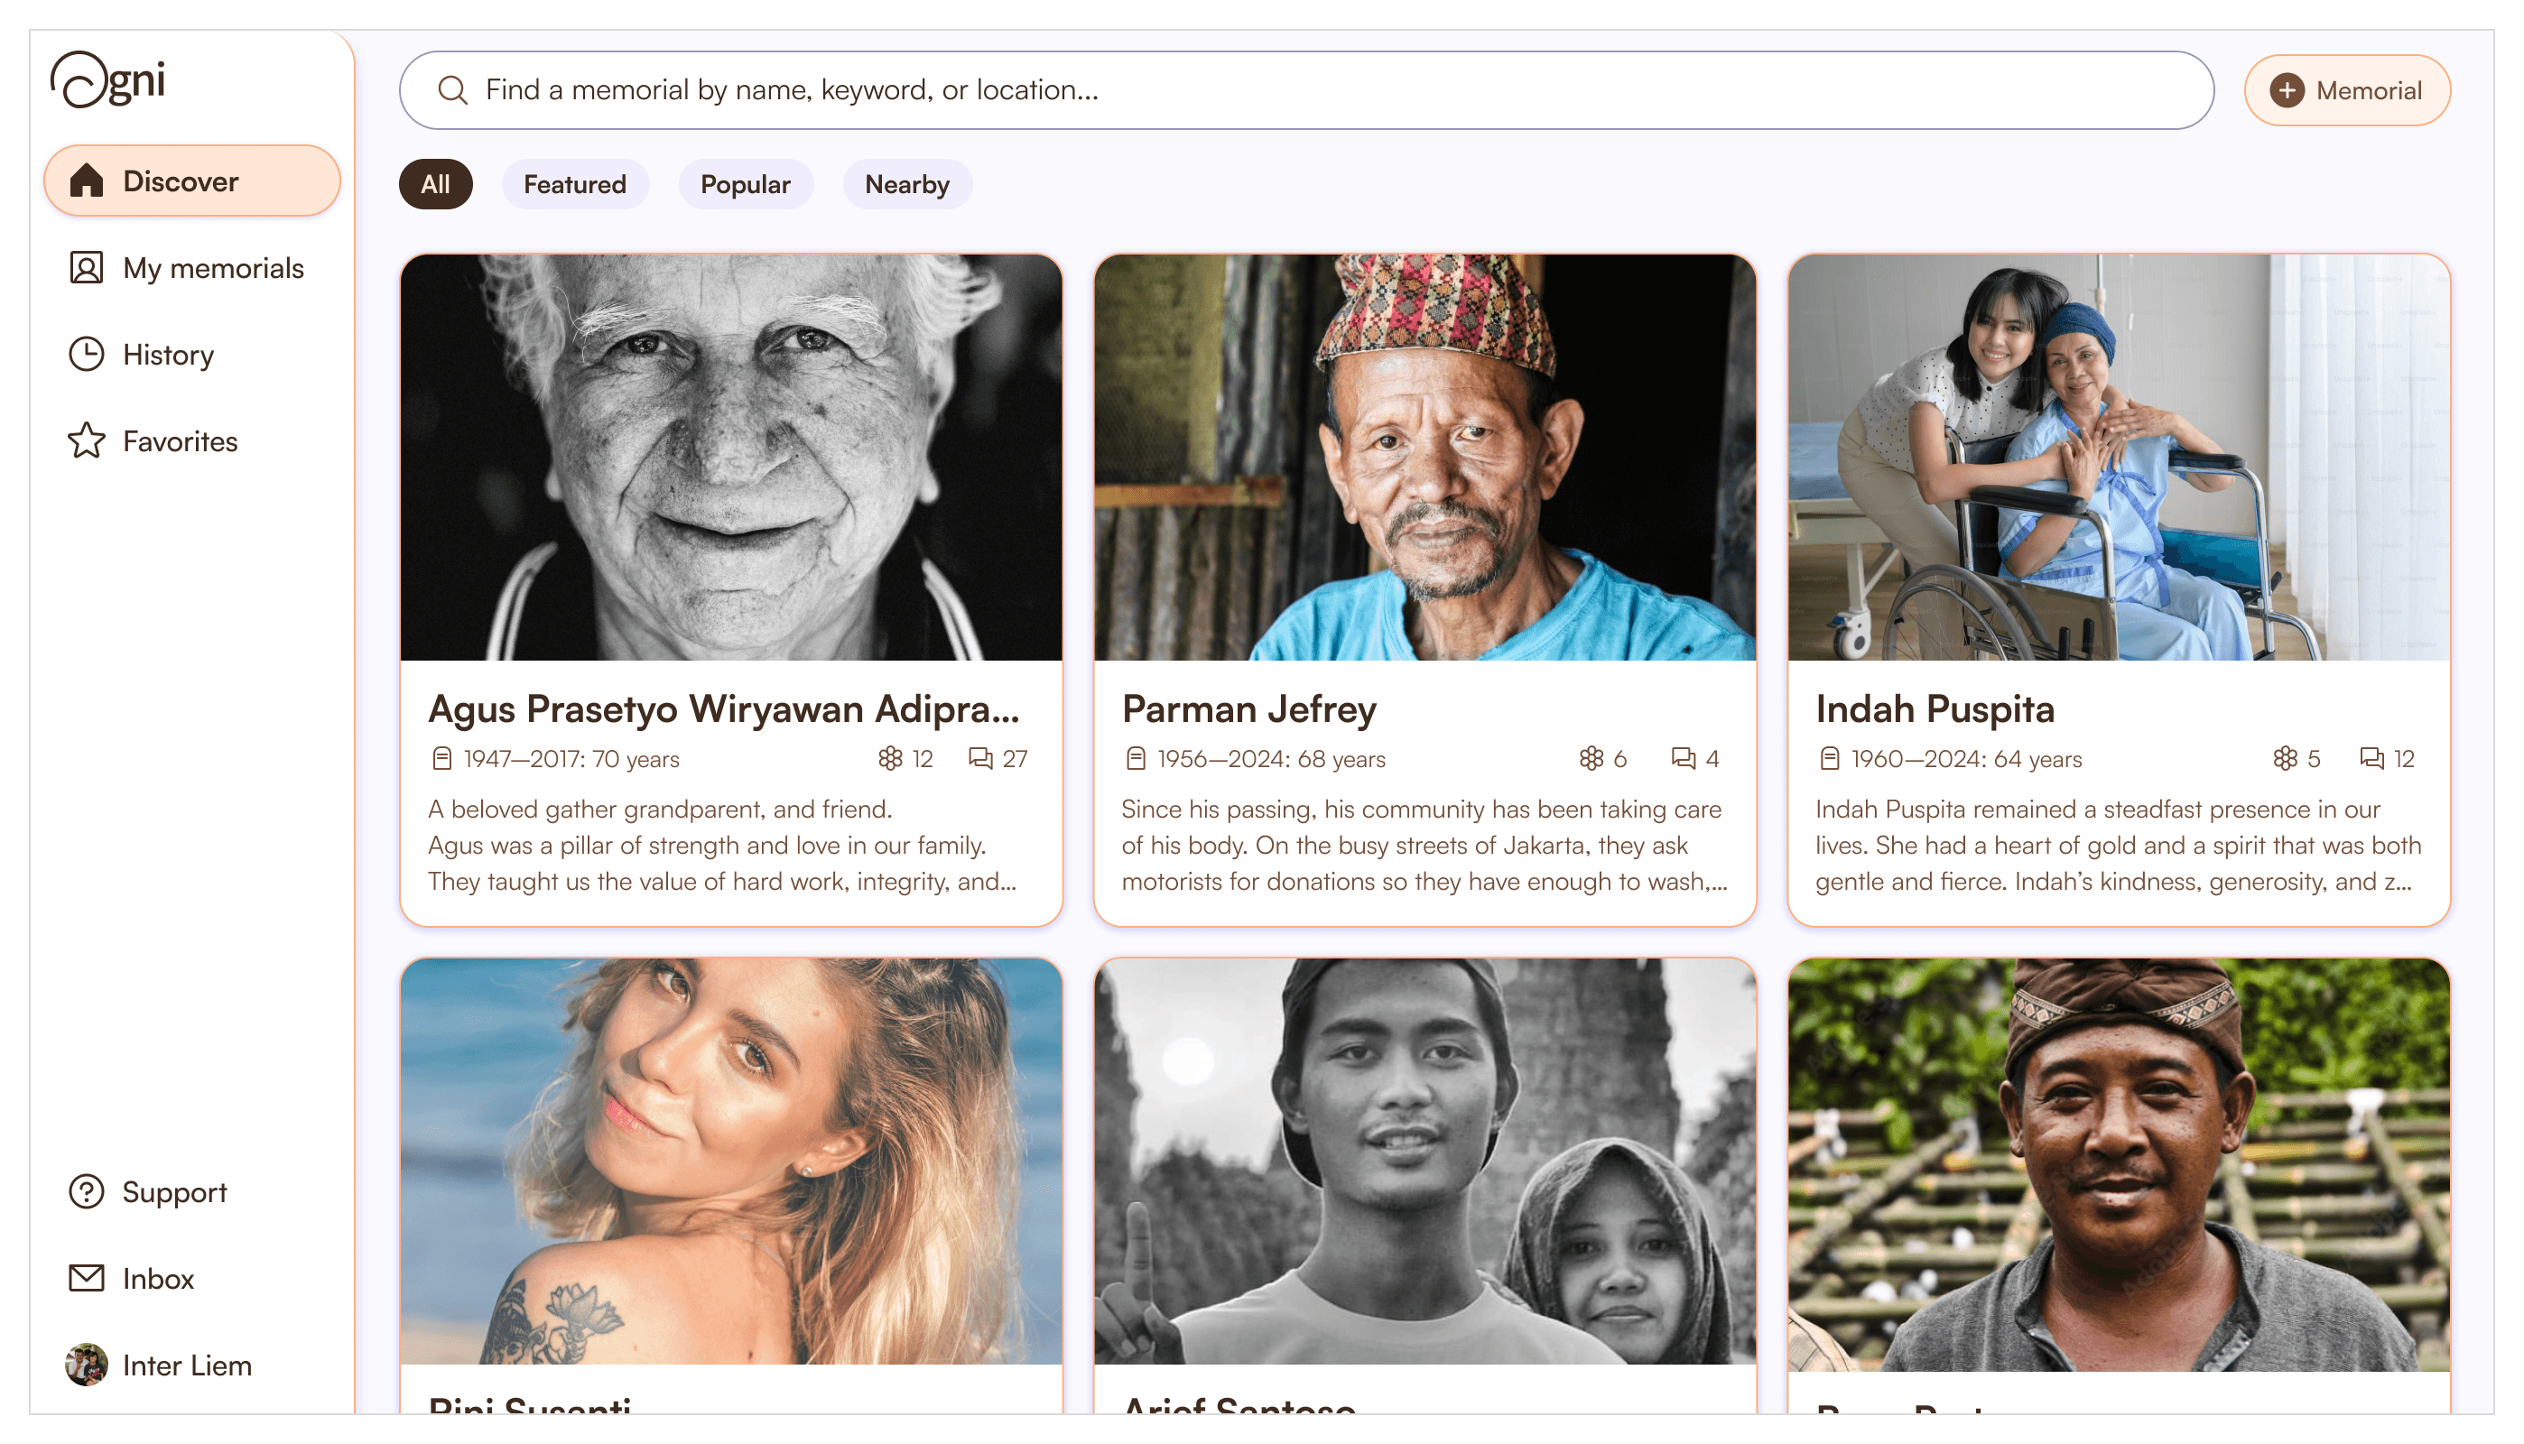The width and height of the screenshot is (2524, 1444).
Task: Click the dates icon on Parman Jefrey's card
Action: [1136, 759]
